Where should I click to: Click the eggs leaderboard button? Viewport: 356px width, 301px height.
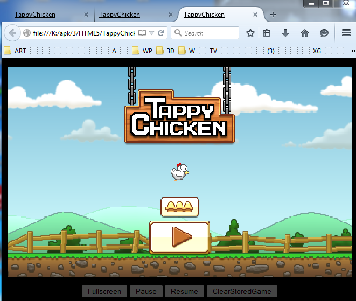(180, 207)
